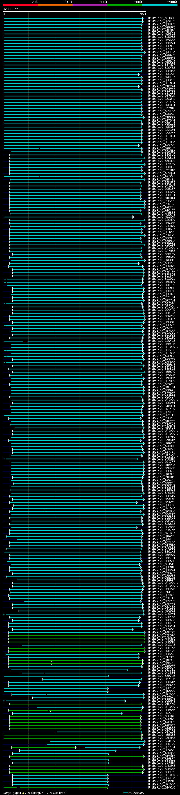Select hit UniRef100_P46781

point(161,328)
